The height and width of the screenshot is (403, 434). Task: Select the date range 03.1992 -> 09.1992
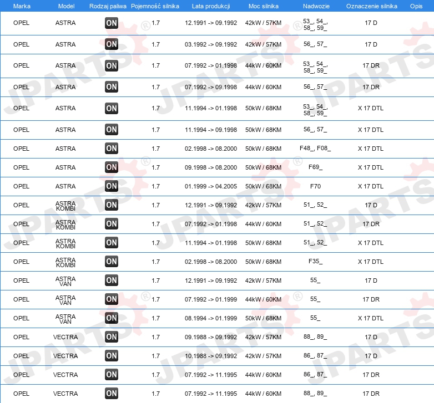pos(211,44)
